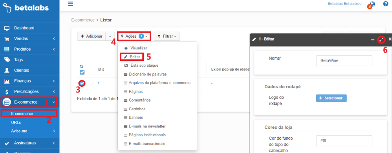The width and height of the screenshot is (392, 153).
Task: Click the help question mark icon
Action: click(x=385, y=4)
